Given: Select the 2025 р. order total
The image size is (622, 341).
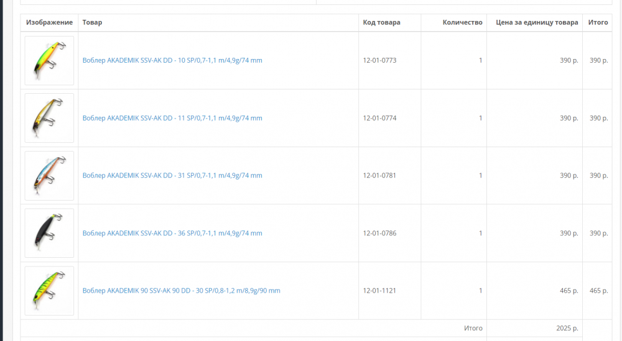Looking at the screenshot, I should (x=567, y=329).
